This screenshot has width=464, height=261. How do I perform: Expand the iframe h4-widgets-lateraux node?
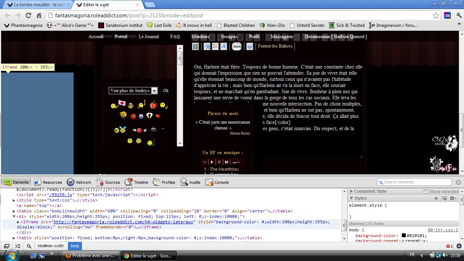click(x=18, y=222)
